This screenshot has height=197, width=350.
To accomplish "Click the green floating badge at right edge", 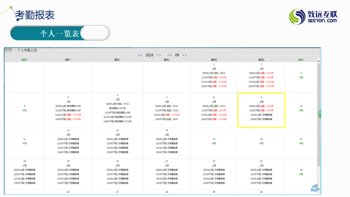I will pyautogui.click(x=320, y=113).
